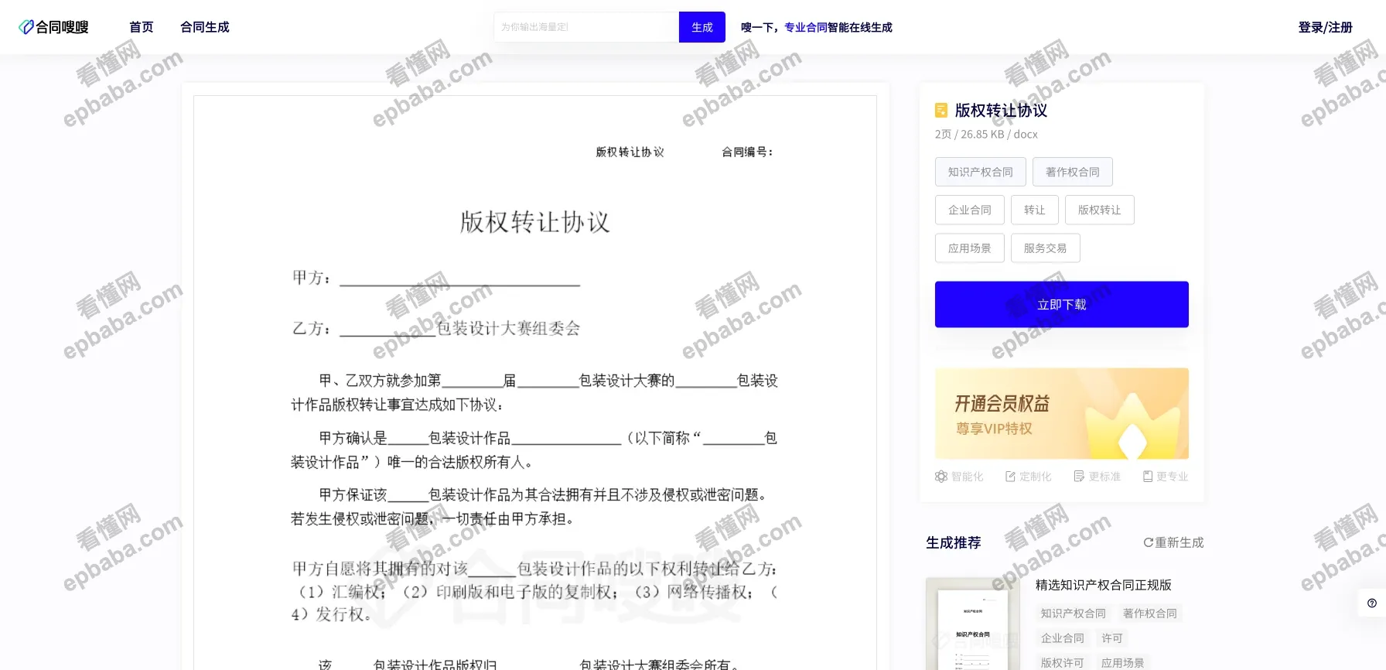Open the 开通会员权益 VIP banner
This screenshot has width=1386, height=670.
point(1062,414)
